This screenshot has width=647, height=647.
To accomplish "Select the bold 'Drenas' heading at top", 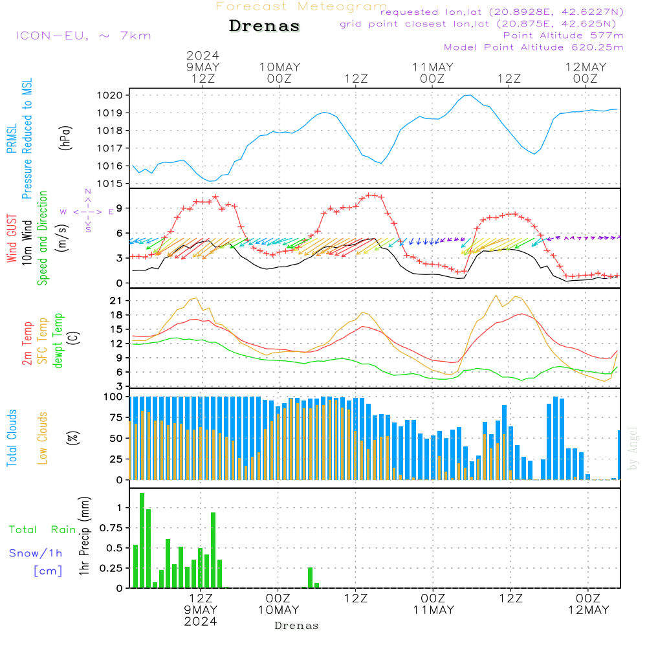I will 265,26.
